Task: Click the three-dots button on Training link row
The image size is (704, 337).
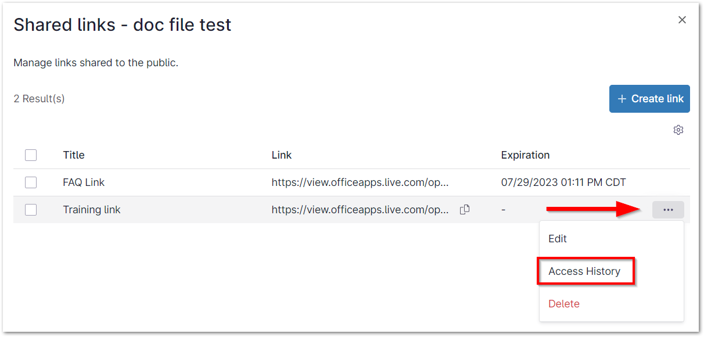Action: pos(668,210)
